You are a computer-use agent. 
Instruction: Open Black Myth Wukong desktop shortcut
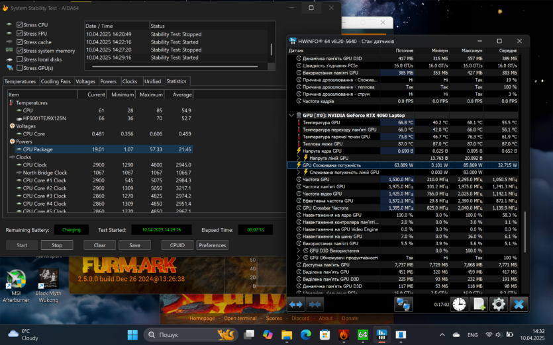click(48, 286)
